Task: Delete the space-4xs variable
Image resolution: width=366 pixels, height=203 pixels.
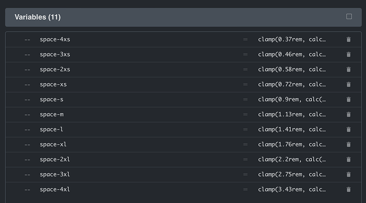Action: coord(348,39)
